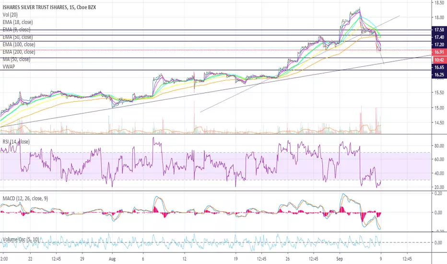Click the 10:42 countdown timer tag
447x264 pixels.
439,60
